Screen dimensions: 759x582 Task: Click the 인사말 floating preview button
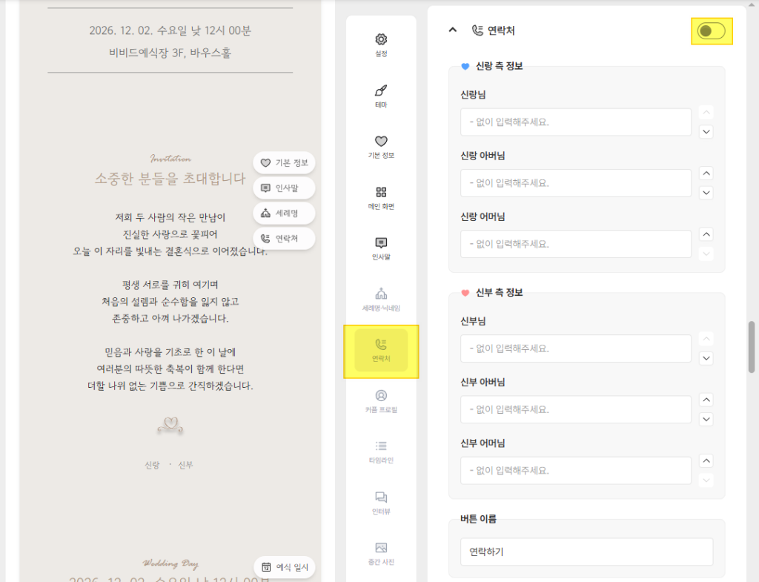click(x=284, y=188)
